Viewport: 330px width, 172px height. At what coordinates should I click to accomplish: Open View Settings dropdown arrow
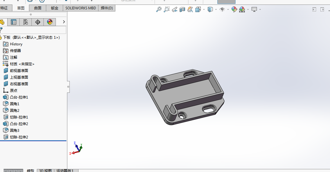point(260,9)
